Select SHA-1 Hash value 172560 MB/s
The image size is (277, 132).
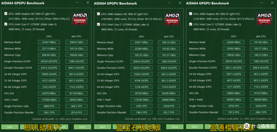coord(49,100)
